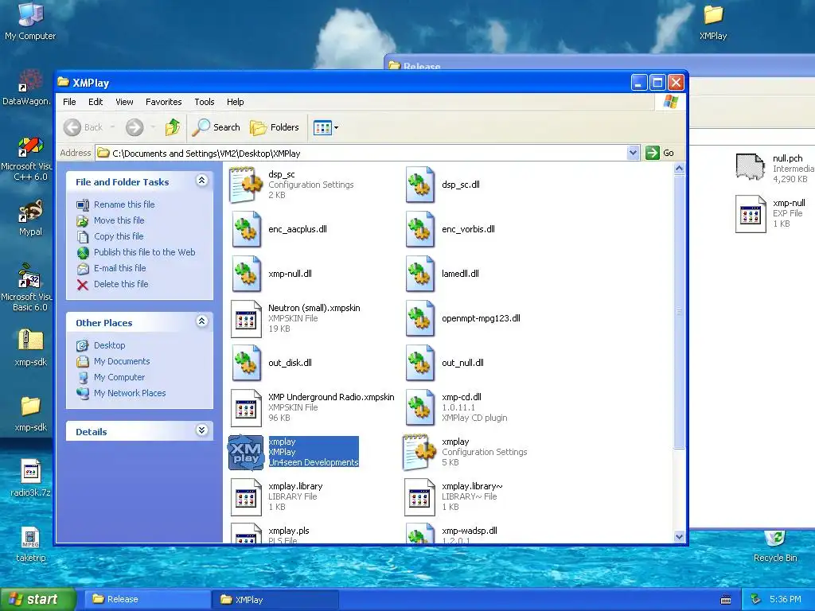Select the XMPlay folder on desktop
This screenshot has width=815, height=611.
click(713, 22)
